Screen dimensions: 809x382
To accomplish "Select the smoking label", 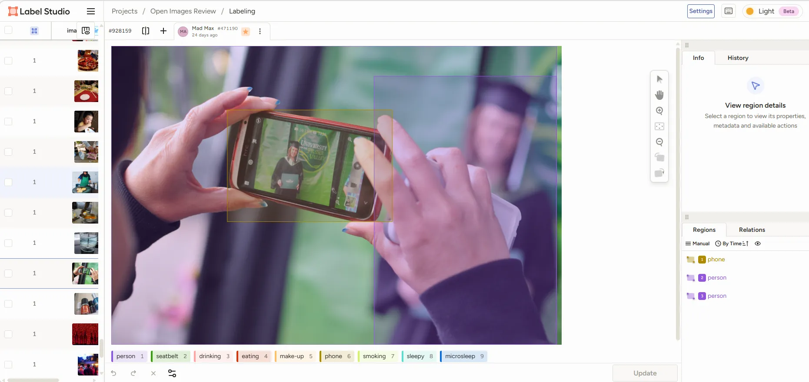I will (x=378, y=356).
